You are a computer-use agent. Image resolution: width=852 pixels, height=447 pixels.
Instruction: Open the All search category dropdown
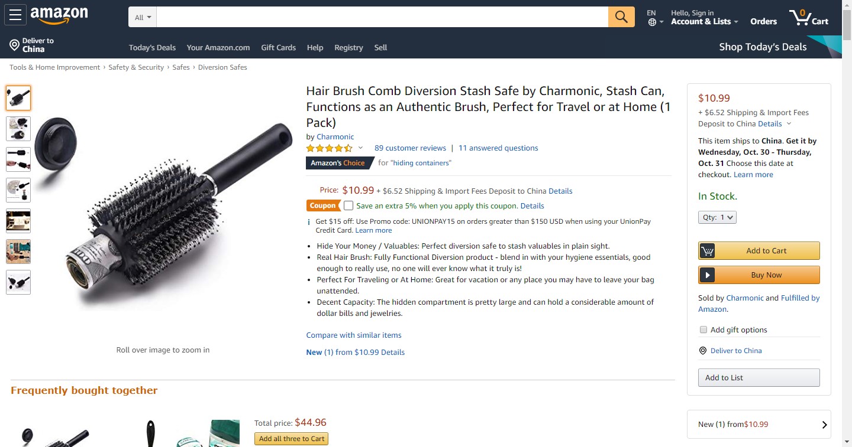(x=143, y=17)
